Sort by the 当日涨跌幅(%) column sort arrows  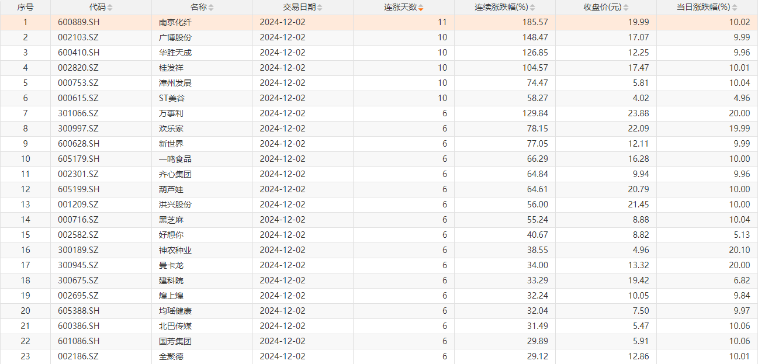(735, 8)
